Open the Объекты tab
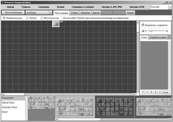 click(85, 13)
